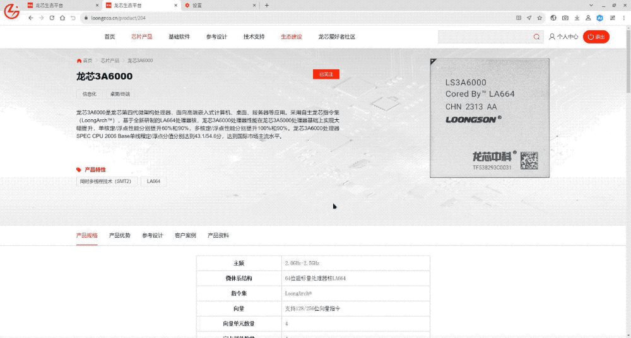Screen dimensions: 631x338
Task: Click the home icon in the breadcrumb
Action: [x=79, y=61]
